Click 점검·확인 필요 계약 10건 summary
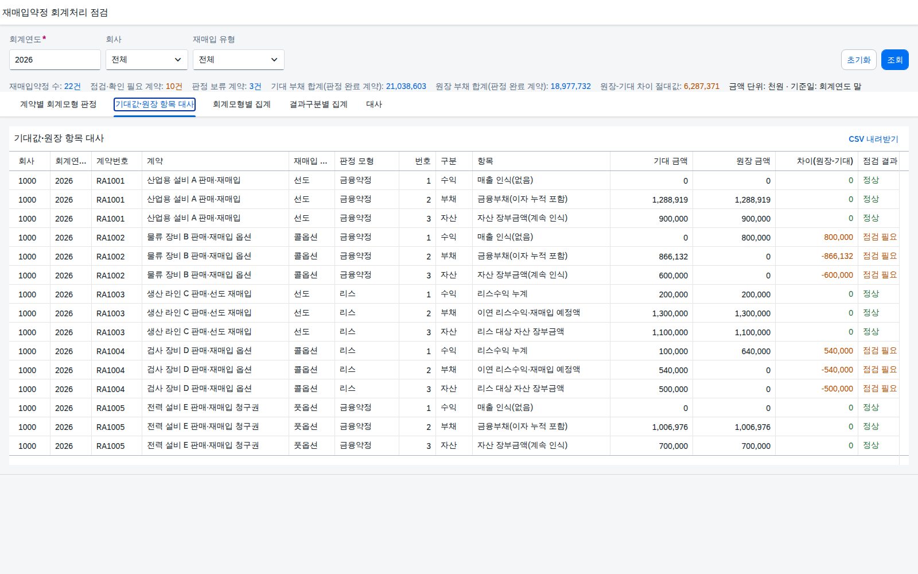Viewport: 918px width, 574px height. (136, 87)
